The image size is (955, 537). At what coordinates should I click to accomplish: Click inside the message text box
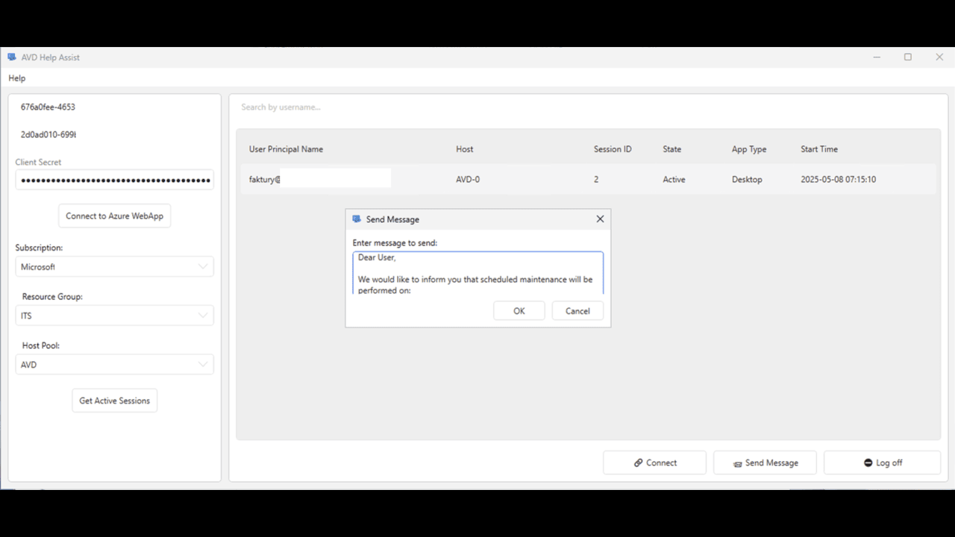477,273
